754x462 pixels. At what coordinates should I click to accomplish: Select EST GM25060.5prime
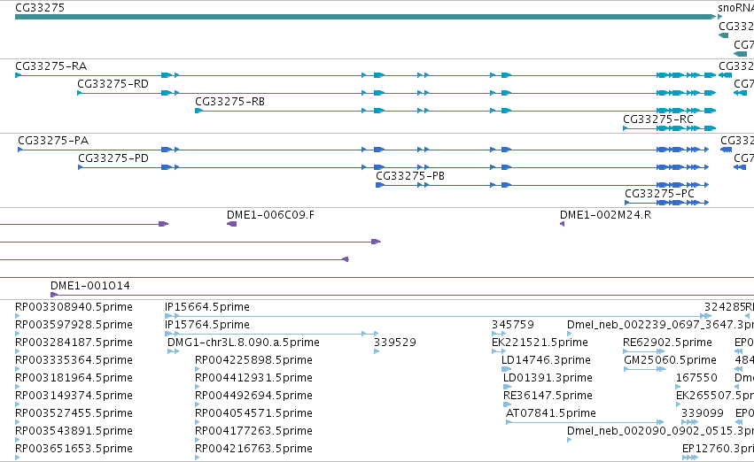(x=671, y=360)
